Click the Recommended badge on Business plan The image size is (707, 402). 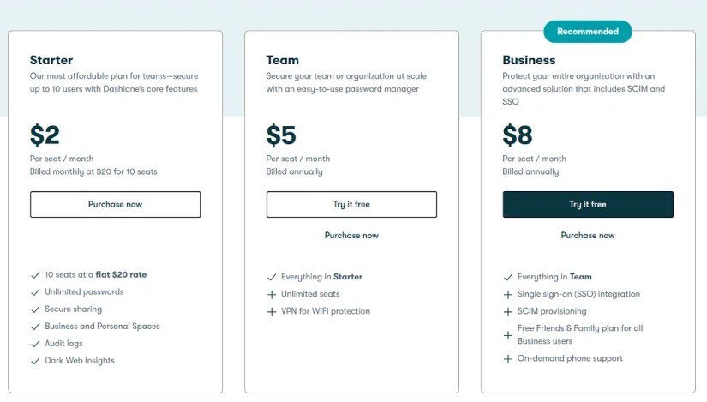(588, 32)
